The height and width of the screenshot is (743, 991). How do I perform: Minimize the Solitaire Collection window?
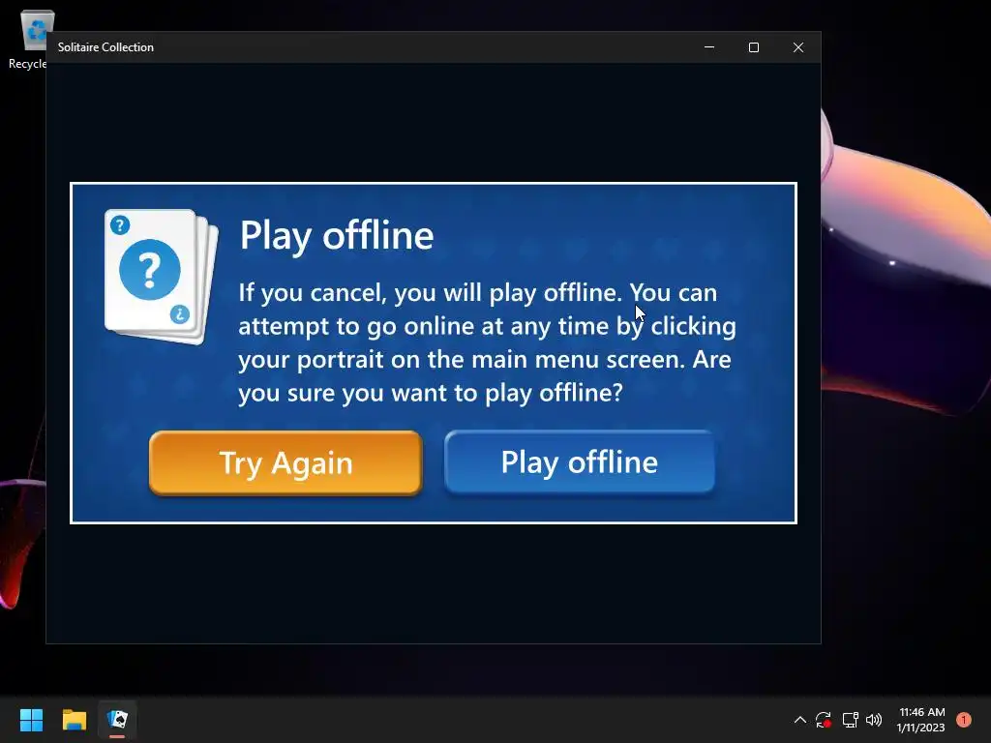(709, 47)
